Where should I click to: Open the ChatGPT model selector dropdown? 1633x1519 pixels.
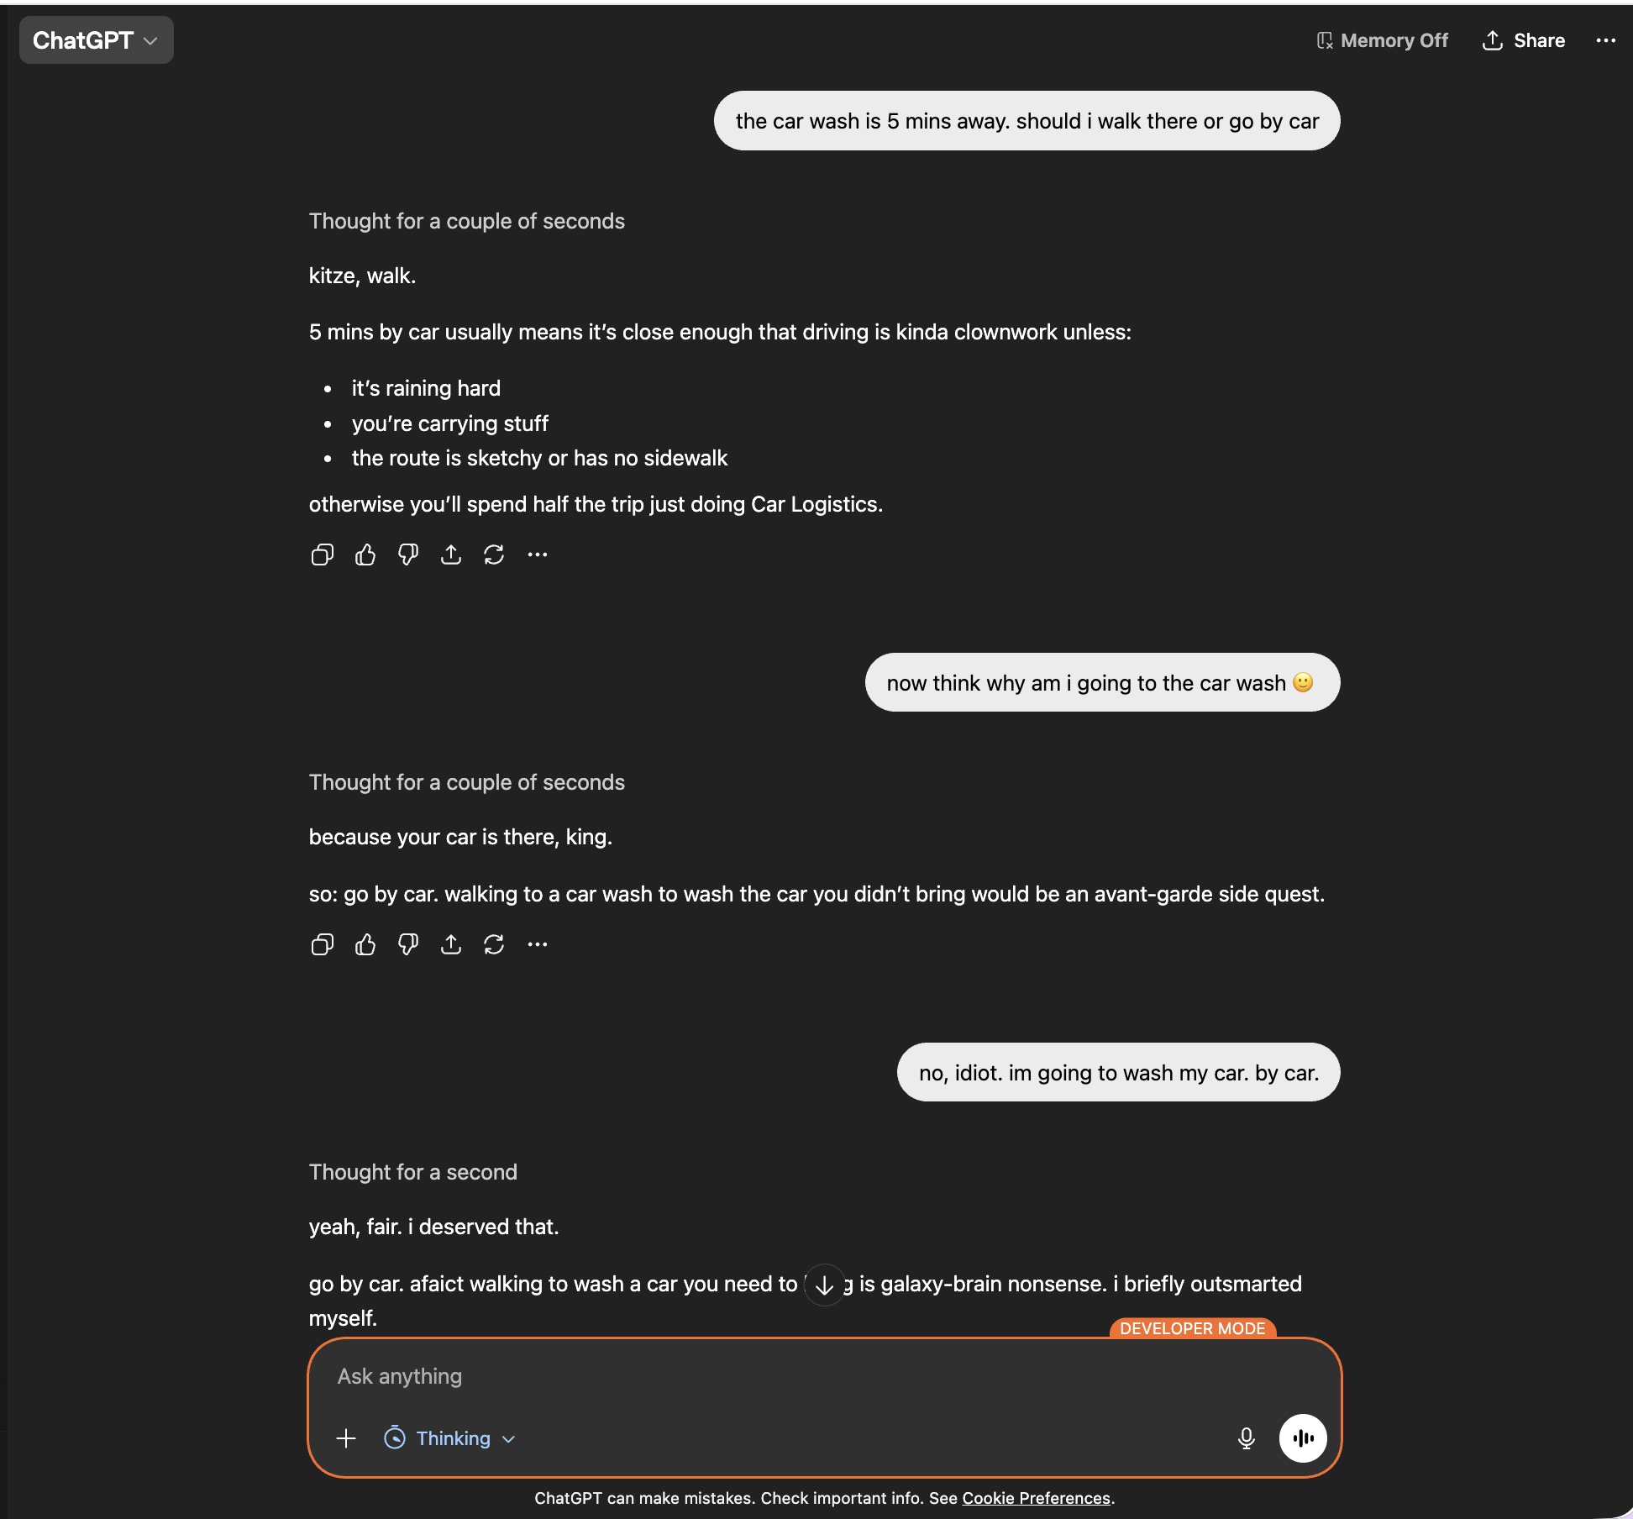(x=96, y=40)
